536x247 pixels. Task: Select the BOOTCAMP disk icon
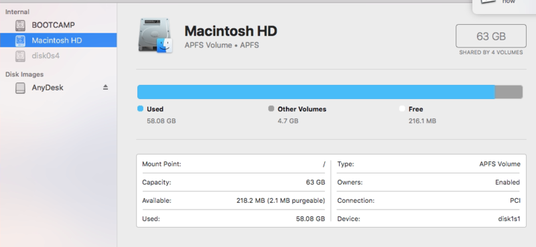[x=21, y=25]
